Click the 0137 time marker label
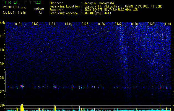 118,24
